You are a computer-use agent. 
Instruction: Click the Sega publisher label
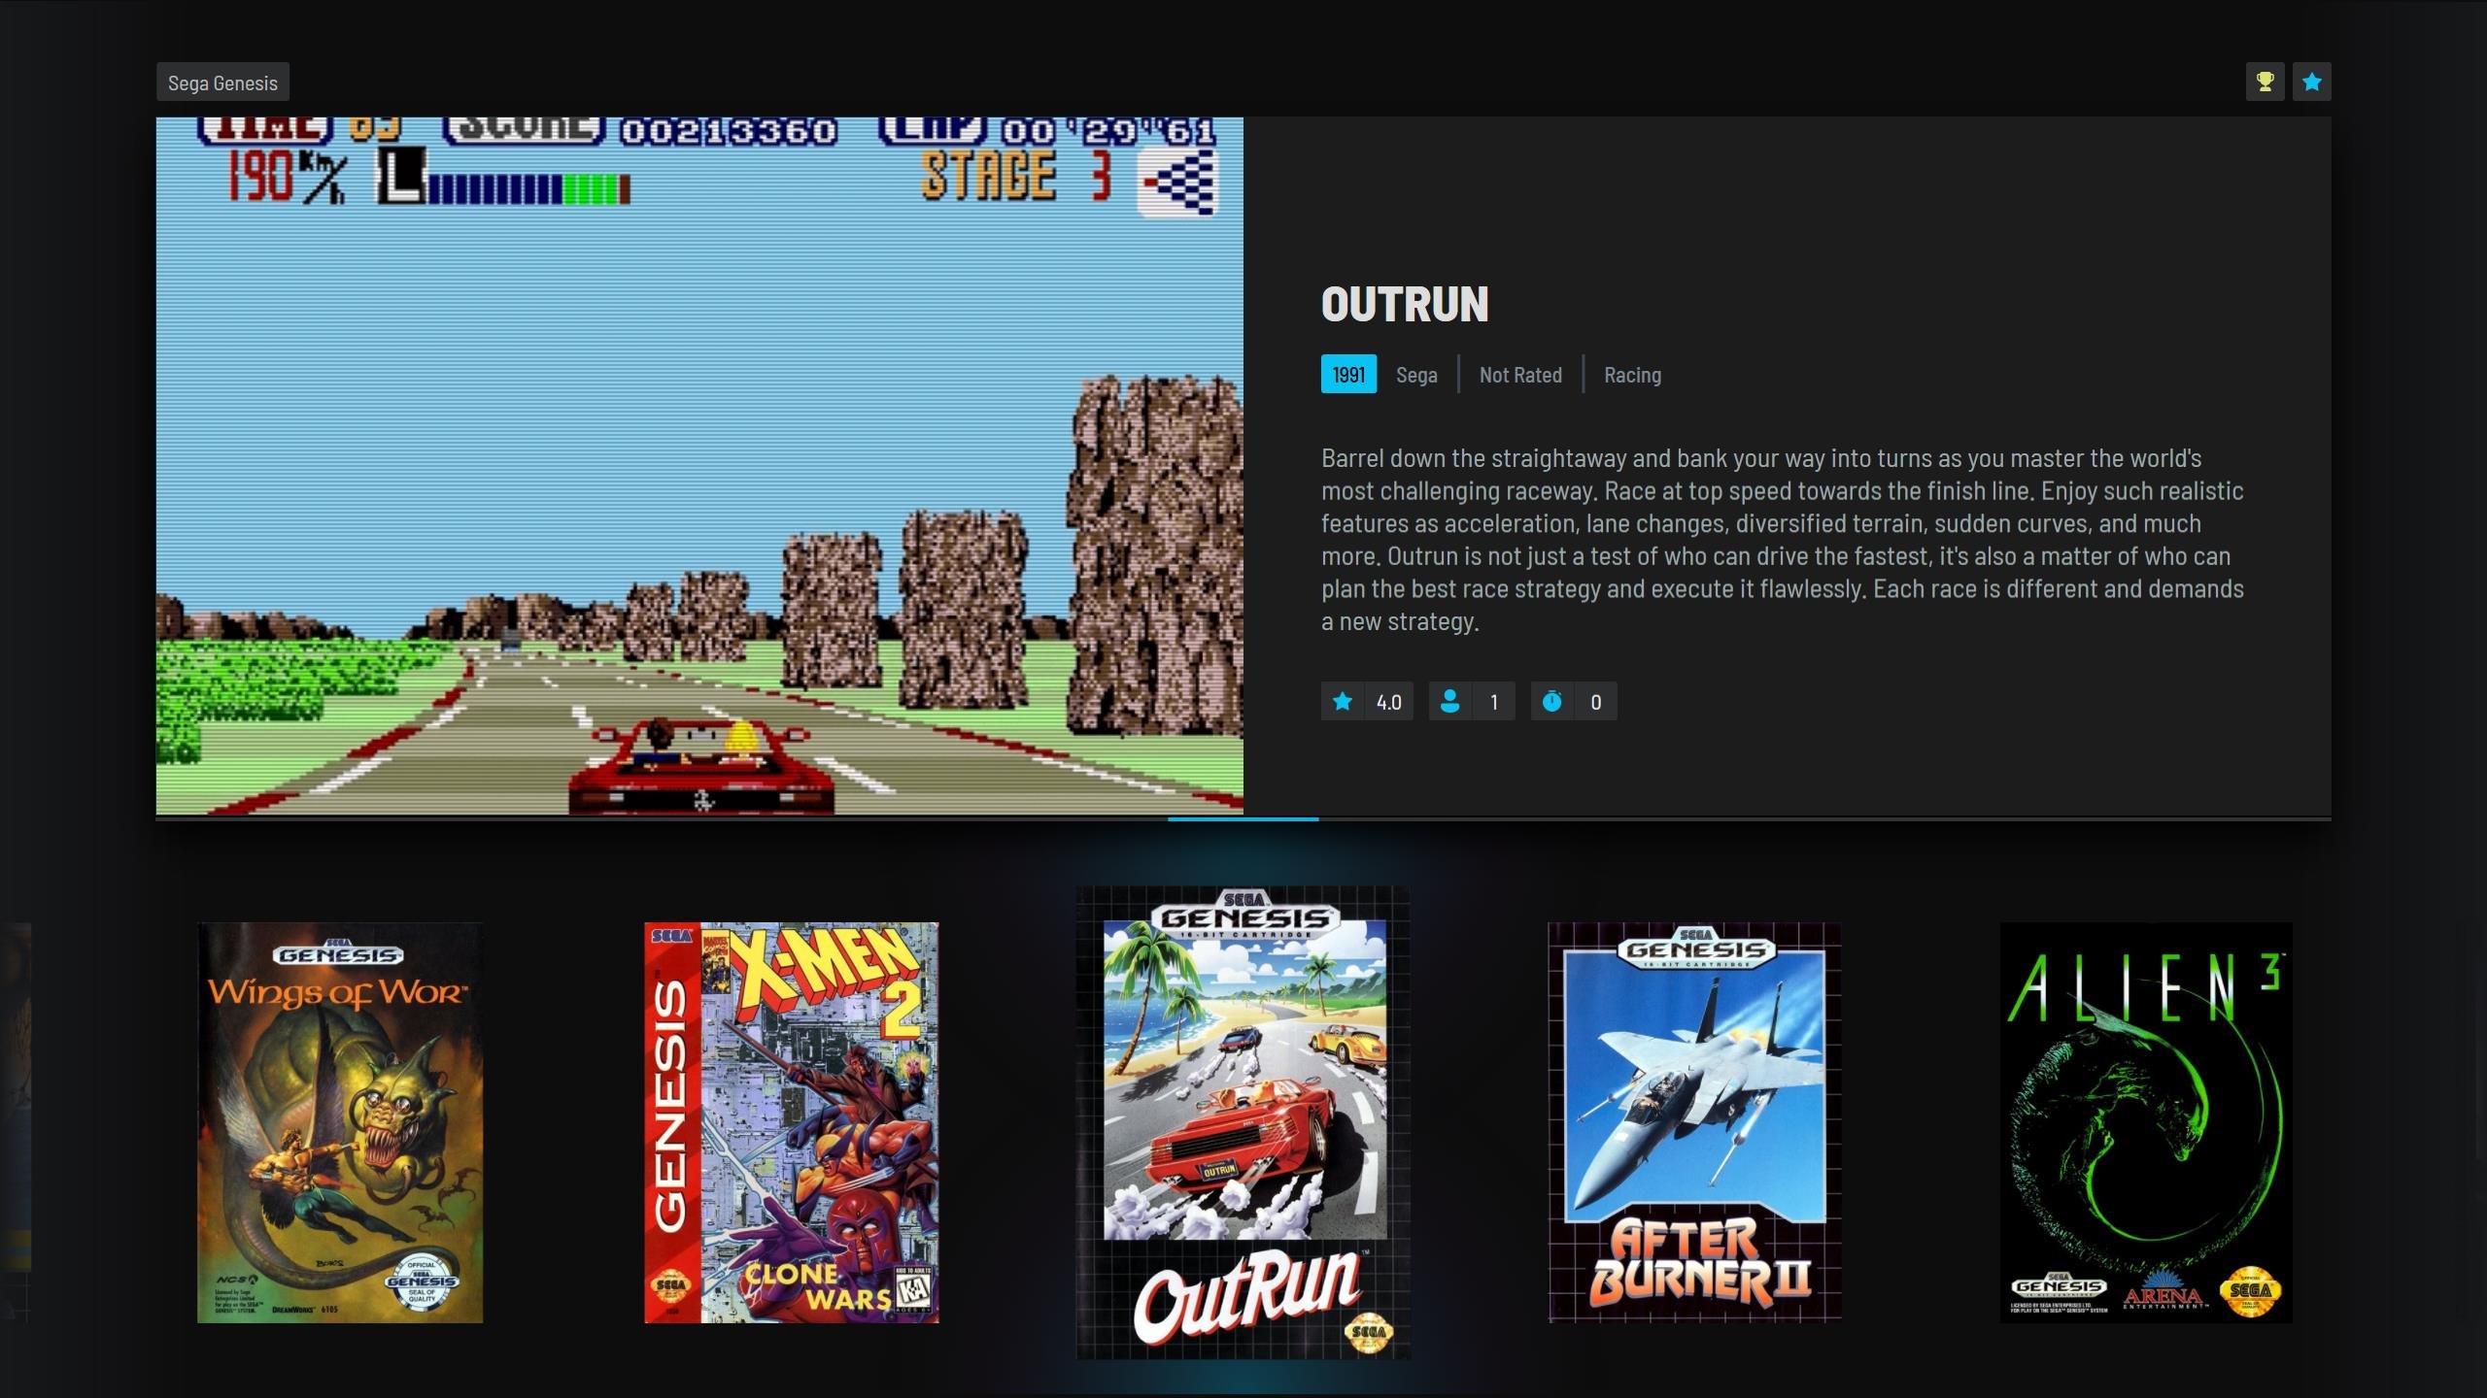(1416, 375)
